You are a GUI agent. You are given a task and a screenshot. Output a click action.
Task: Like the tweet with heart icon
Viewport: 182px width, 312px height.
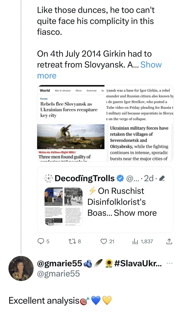coord(104,241)
